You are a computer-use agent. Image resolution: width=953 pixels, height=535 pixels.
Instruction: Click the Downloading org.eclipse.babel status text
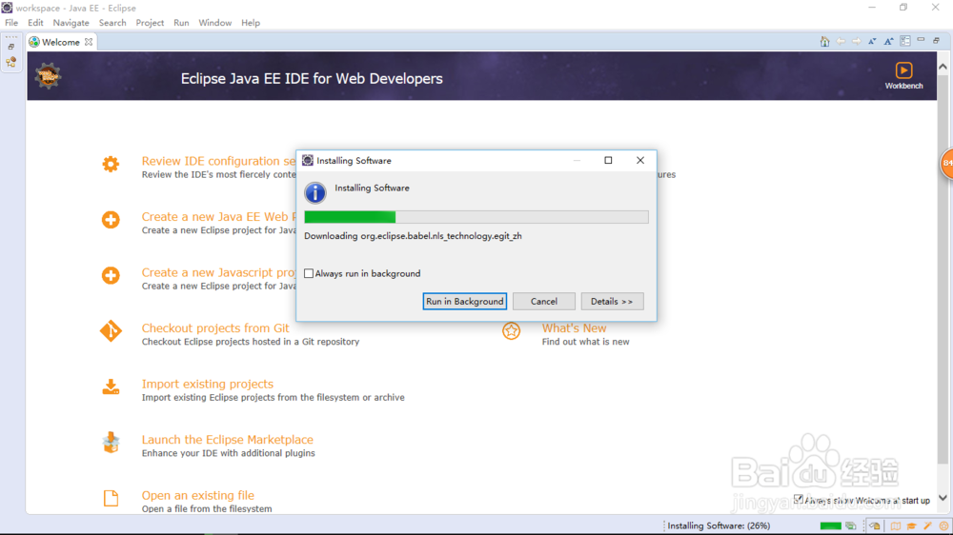[413, 236]
